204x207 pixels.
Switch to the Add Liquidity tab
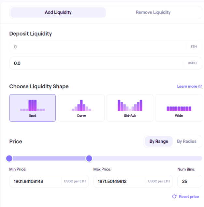58,12
